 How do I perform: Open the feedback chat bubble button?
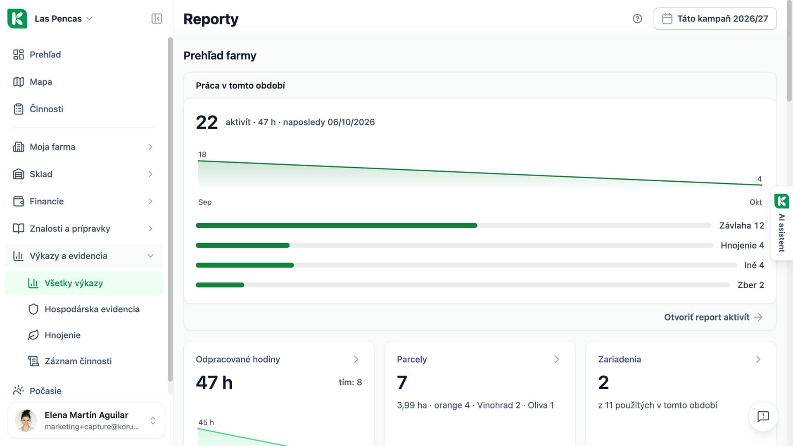(x=763, y=416)
